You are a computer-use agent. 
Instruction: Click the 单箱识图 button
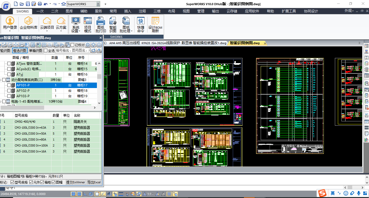35,50
